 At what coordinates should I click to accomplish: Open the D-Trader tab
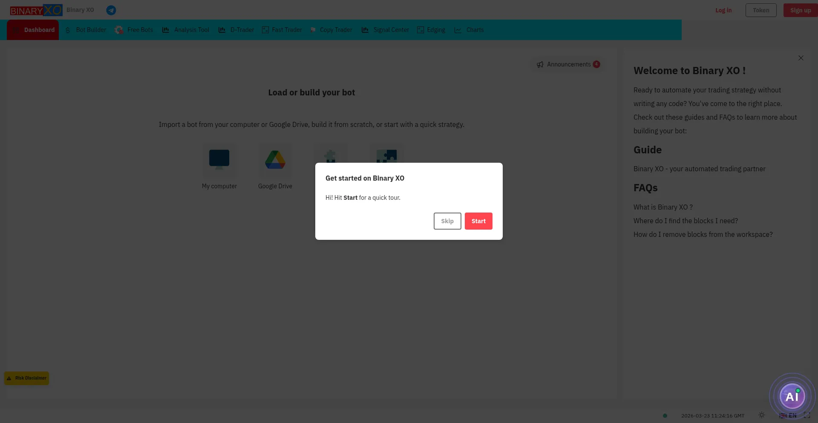(x=236, y=30)
